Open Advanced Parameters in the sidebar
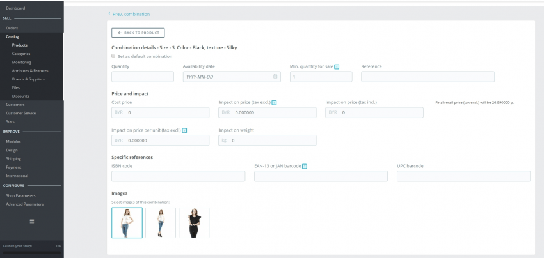Viewport: 544px width, 258px height. (24, 204)
